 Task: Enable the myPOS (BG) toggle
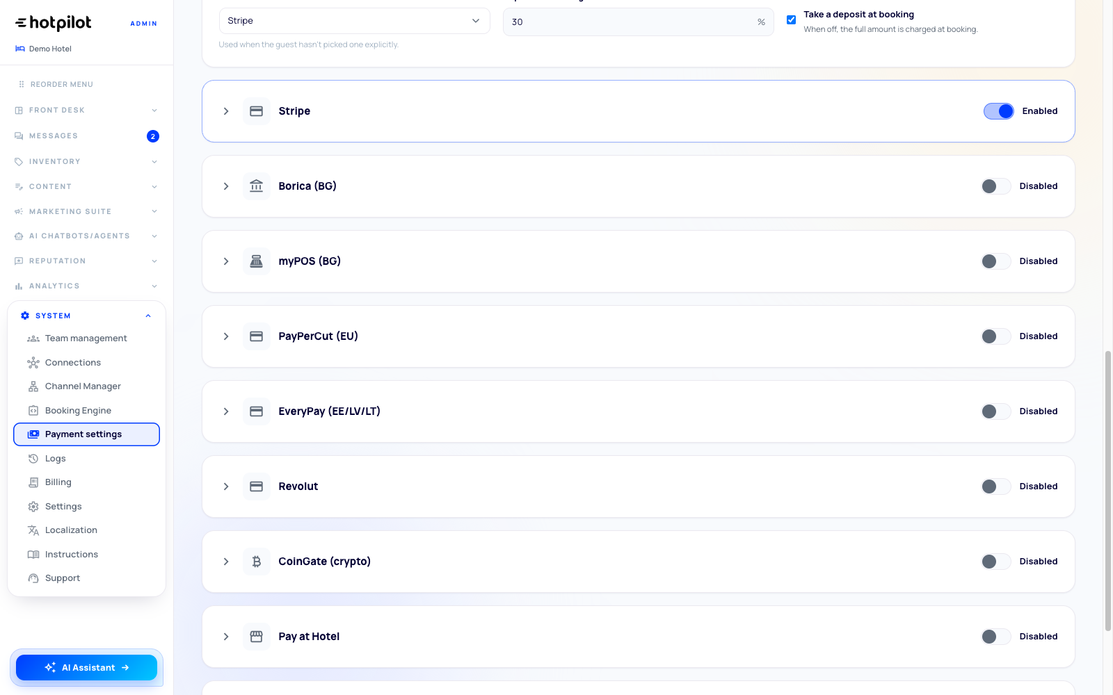point(996,261)
